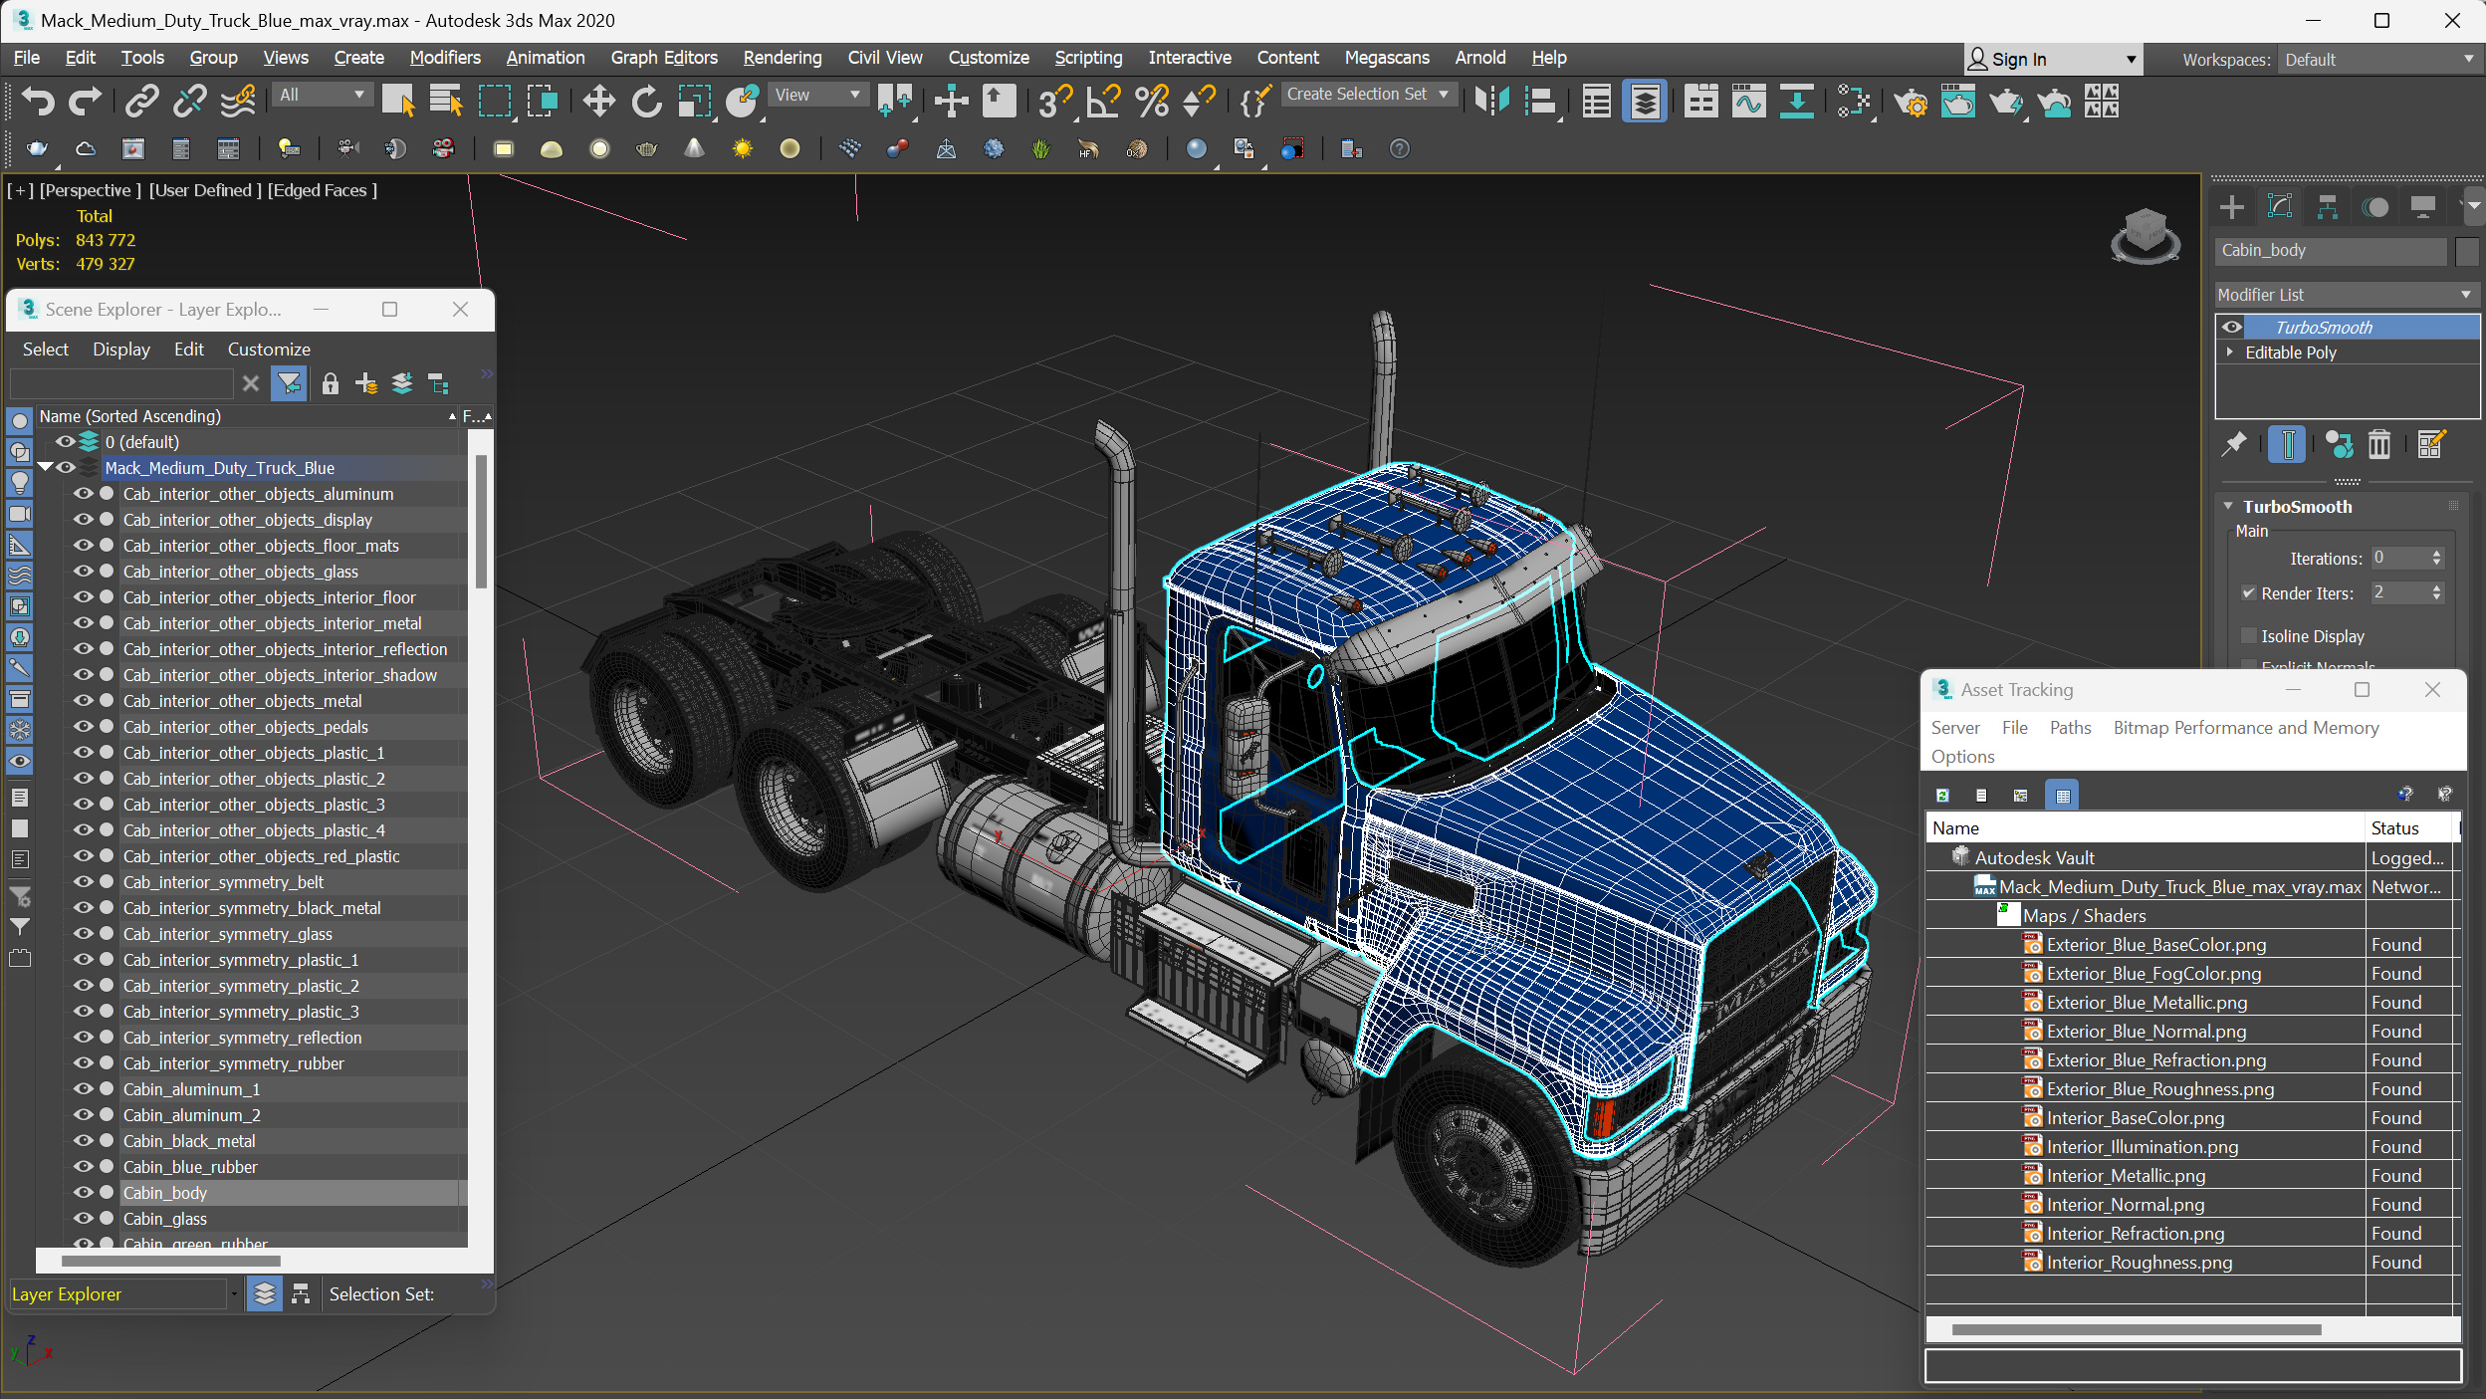Open Create Selection Set dropdown
This screenshot has width=2486, height=1399.
pyautogui.click(x=1371, y=95)
